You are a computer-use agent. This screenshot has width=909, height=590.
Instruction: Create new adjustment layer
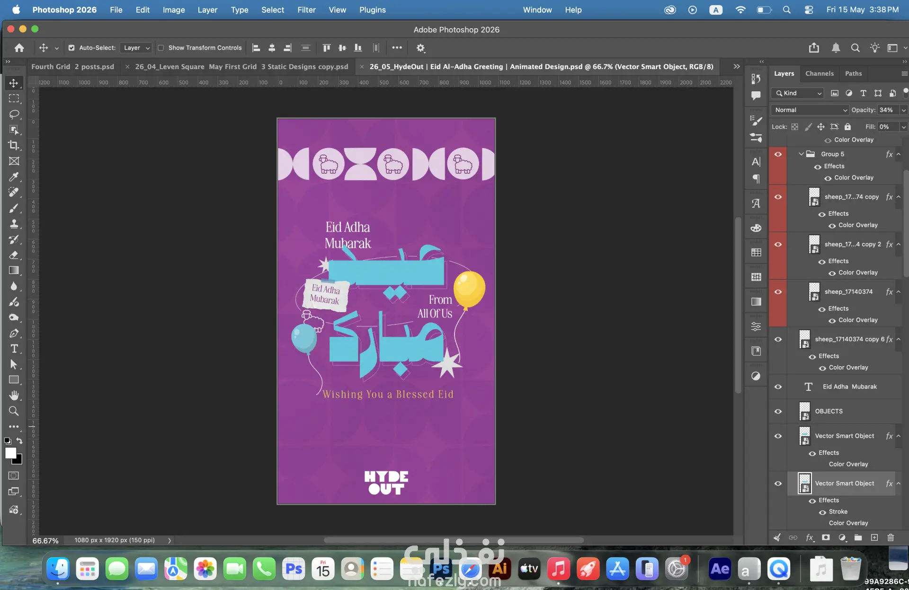coord(842,537)
